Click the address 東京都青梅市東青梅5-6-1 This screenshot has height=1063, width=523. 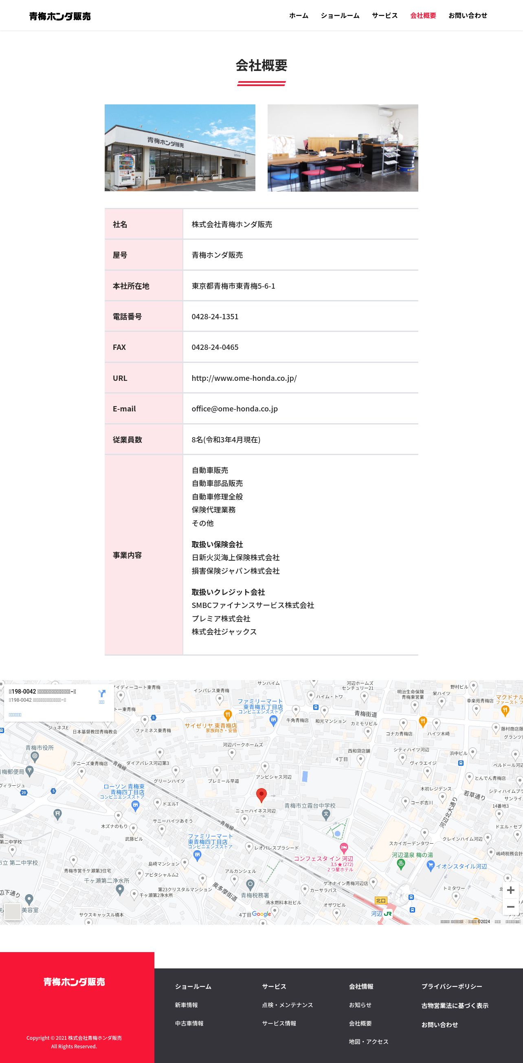pyautogui.click(x=233, y=286)
